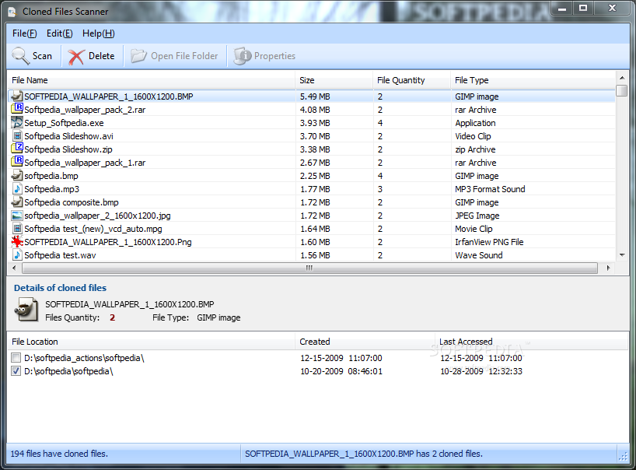636x470 pixels.
Task: Click the 'Details of cloned files' heading
Action: click(x=60, y=288)
